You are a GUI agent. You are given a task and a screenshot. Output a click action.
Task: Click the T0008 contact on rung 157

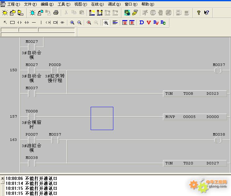tap(32, 117)
